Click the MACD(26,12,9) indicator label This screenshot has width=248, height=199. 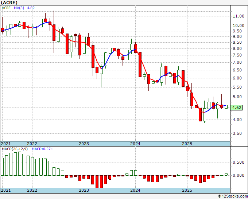coord(15,149)
